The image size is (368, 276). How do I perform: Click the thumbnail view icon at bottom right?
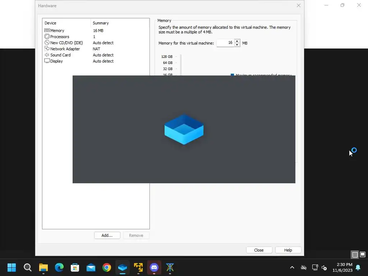pyautogui.click(x=363, y=254)
